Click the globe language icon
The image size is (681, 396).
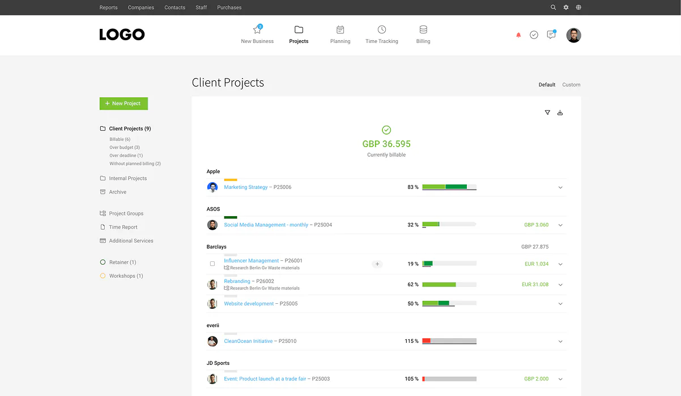click(x=578, y=7)
